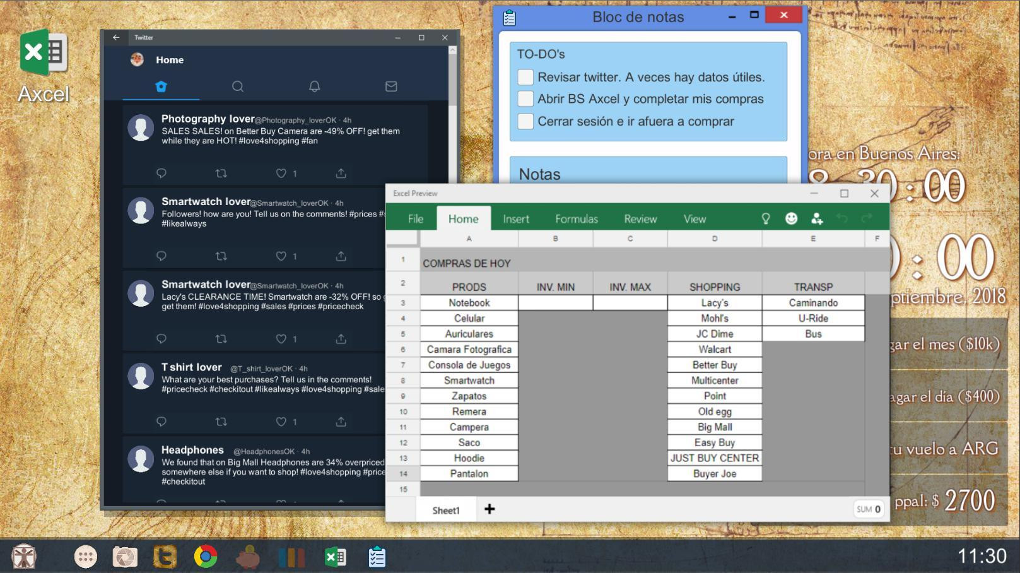Open the notepad clipboard taskbar icon

tap(377, 557)
